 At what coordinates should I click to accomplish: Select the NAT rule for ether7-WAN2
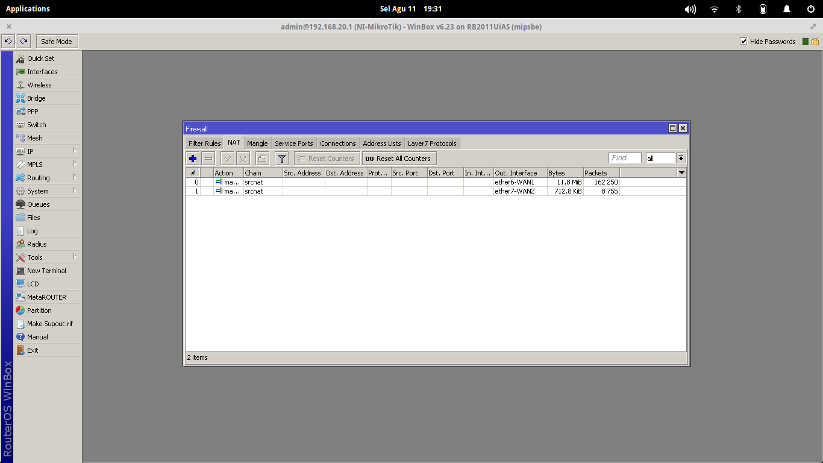click(x=436, y=191)
